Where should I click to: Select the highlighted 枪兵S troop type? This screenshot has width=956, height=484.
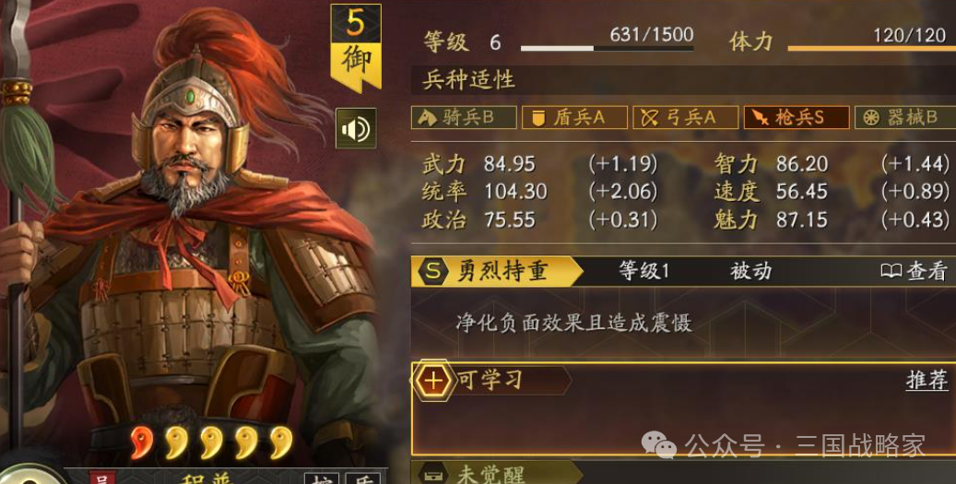coord(797,118)
